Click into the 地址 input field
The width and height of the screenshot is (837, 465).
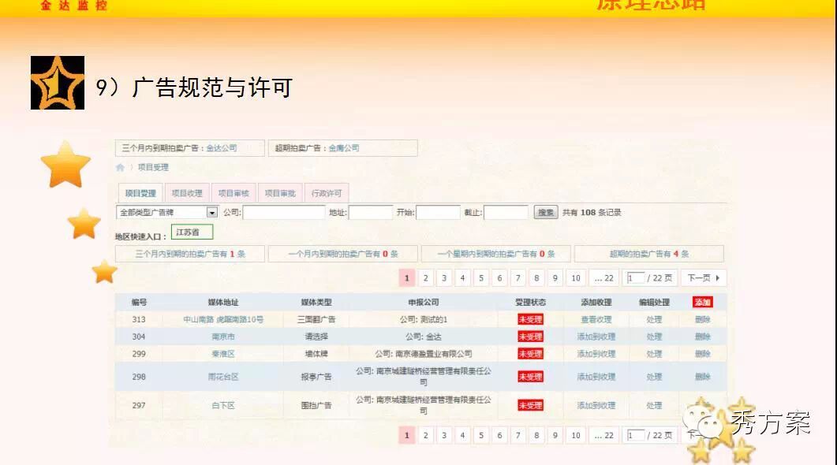point(371,212)
